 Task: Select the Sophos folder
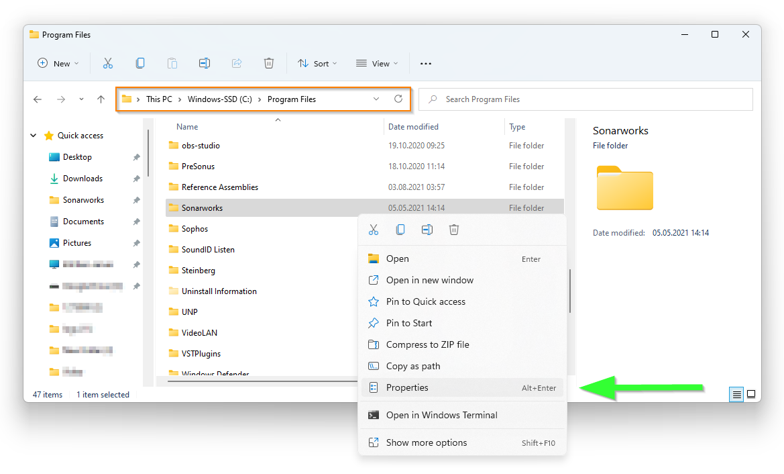click(x=262, y=229)
